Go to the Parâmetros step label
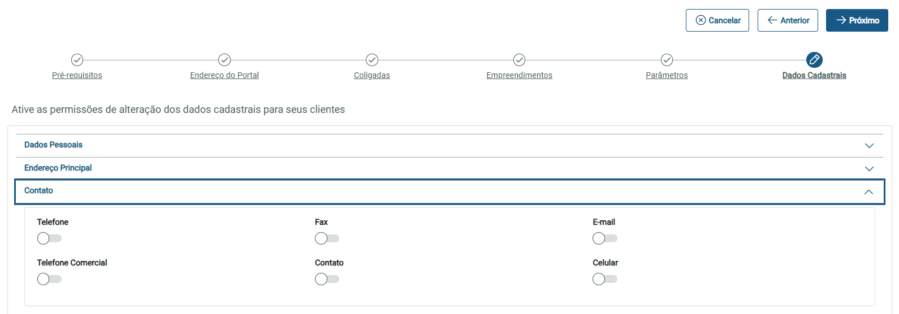The width and height of the screenshot is (899, 314). (667, 75)
